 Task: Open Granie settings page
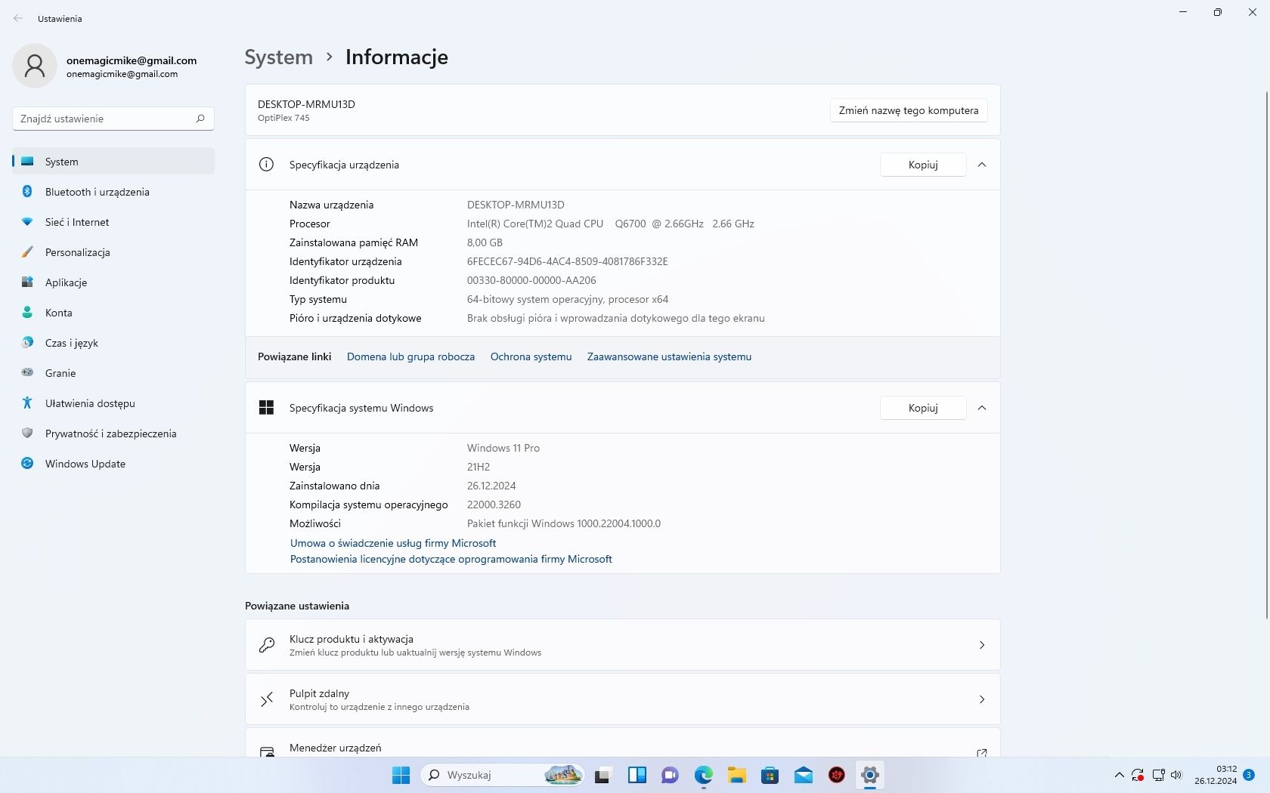coord(113,373)
